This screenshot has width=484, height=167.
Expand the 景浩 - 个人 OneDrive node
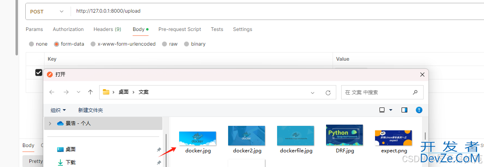click(50, 123)
